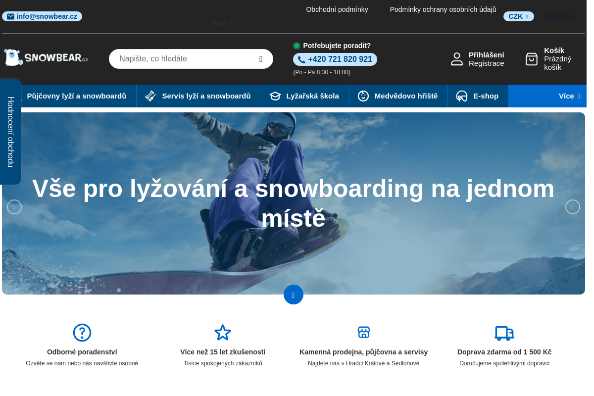
Task: Open the Podmínky ochrany osobních údajů link
Action: pos(443,9)
